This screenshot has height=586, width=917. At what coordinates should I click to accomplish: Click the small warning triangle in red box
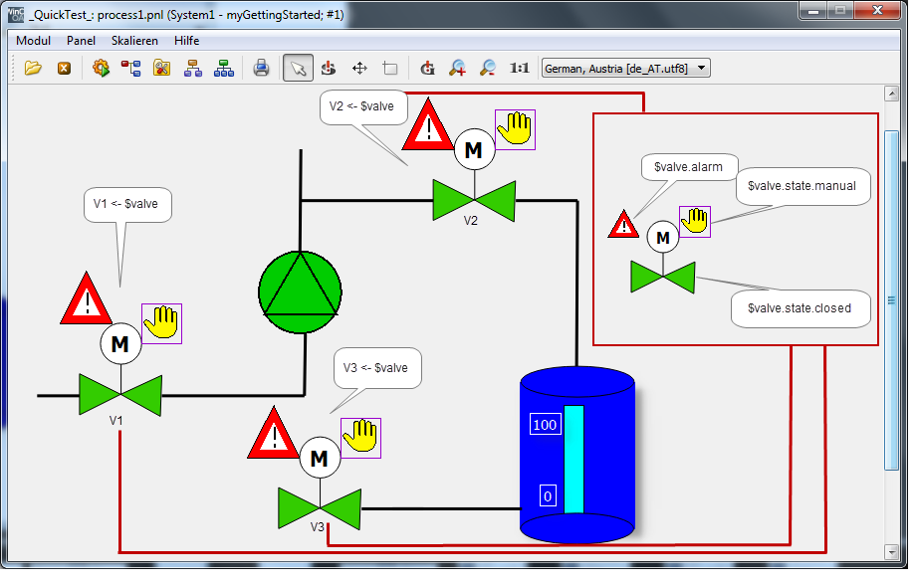click(623, 224)
